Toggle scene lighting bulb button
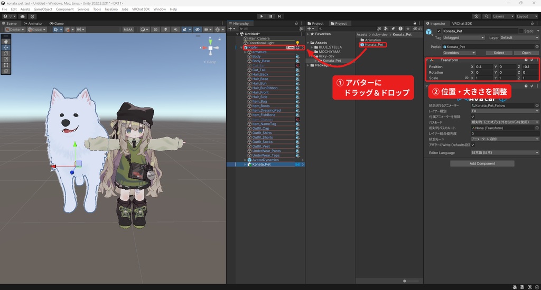Image resolution: width=541 pixels, height=290 pixels. click(x=165, y=30)
